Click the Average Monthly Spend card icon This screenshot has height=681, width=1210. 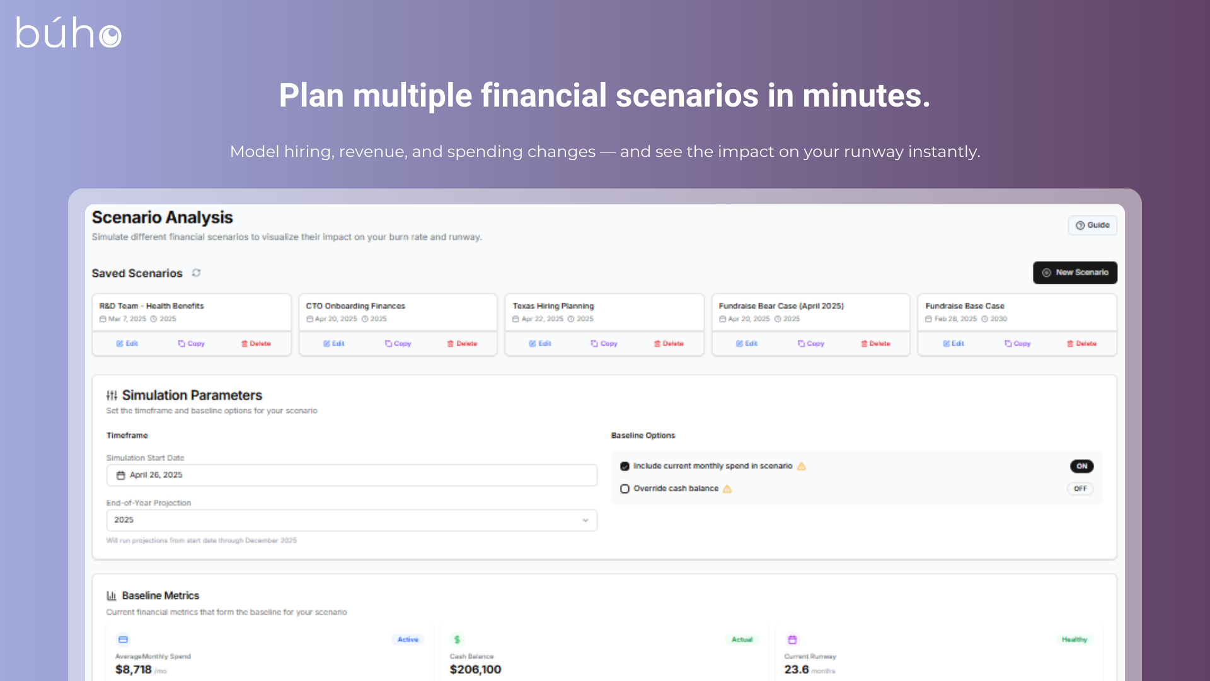pos(124,639)
